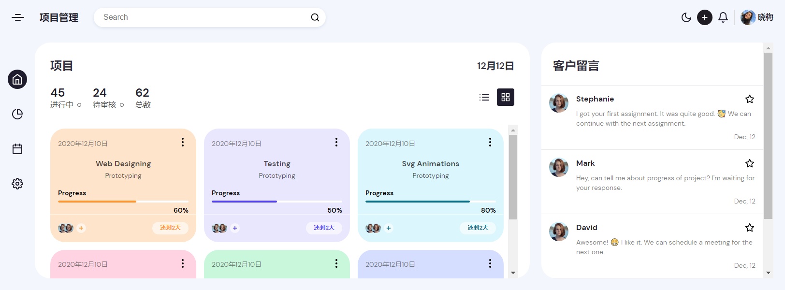The width and height of the screenshot is (785, 290).
Task: Open Svg Animations card three-dot menu
Action: point(490,142)
